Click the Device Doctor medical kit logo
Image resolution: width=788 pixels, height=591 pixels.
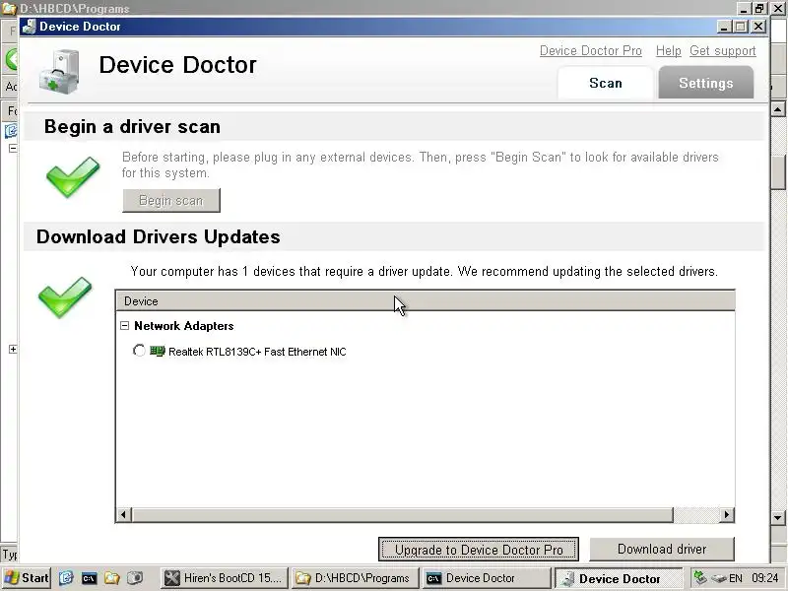pos(60,72)
